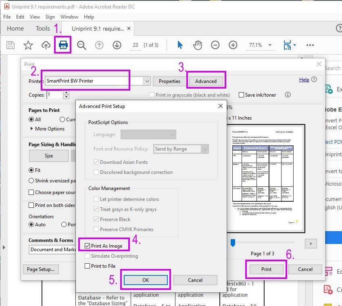Switch to the Tools tab
This screenshot has width=342, height=306.
click(x=43, y=28)
